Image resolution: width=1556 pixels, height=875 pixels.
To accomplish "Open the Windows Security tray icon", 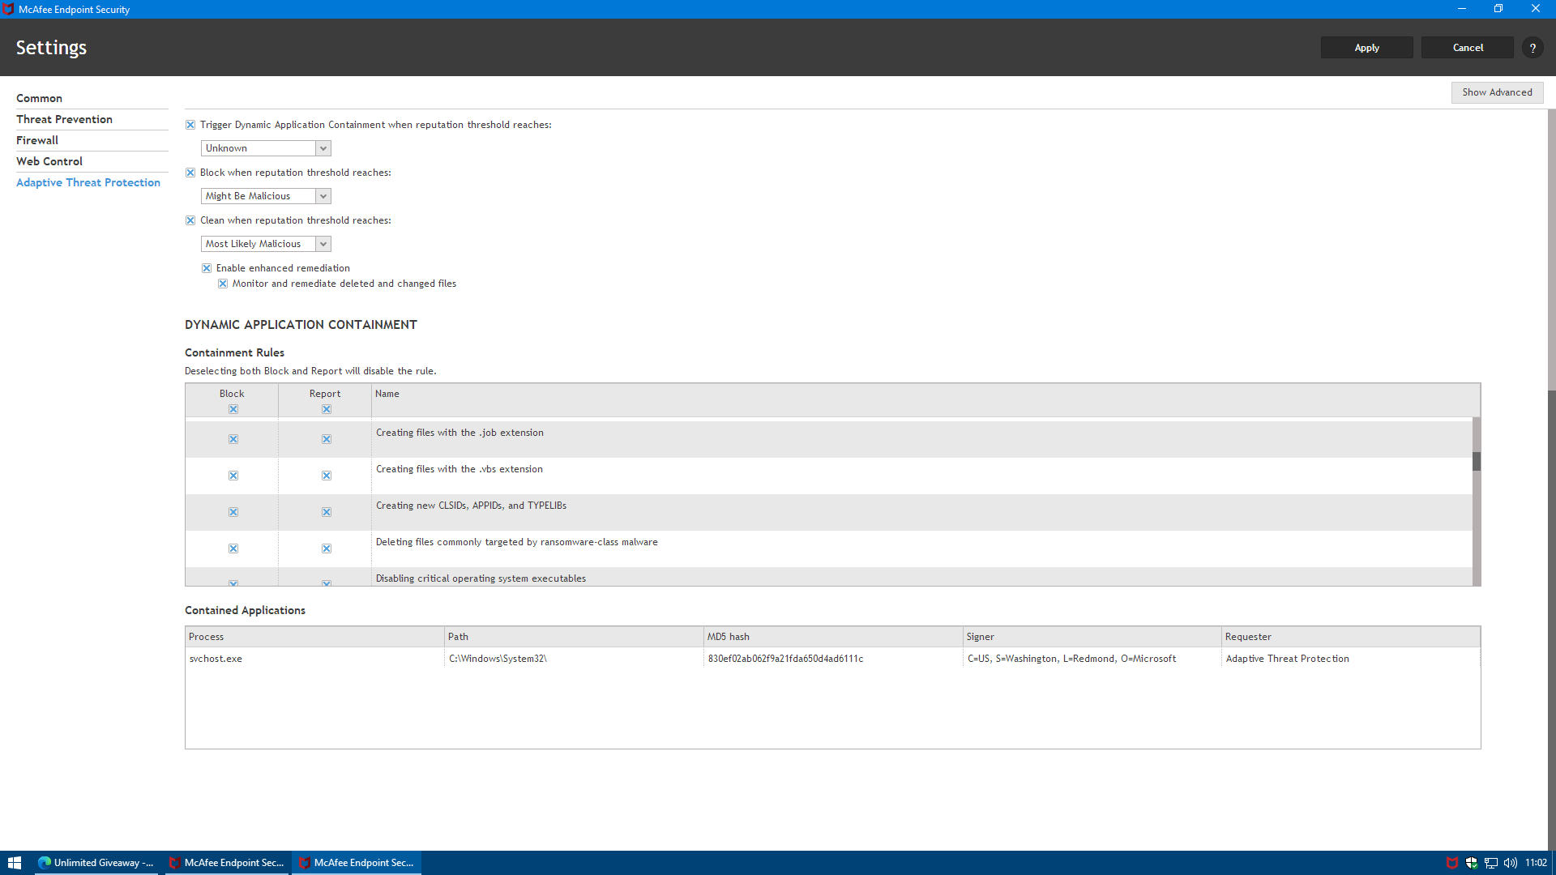I will click(x=1471, y=863).
